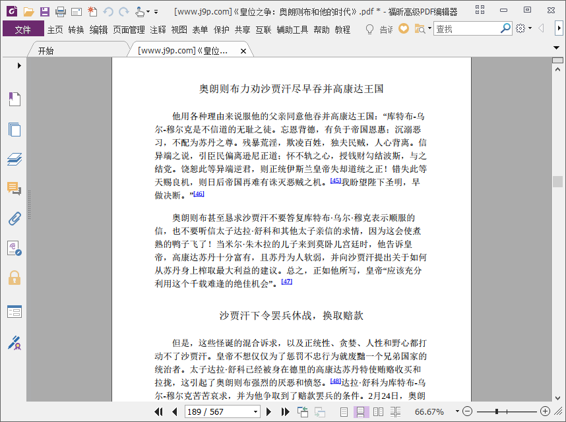Open the 视图 ribbon tab
Viewport: 566px width, 422px height.
pyautogui.click(x=179, y=30)
